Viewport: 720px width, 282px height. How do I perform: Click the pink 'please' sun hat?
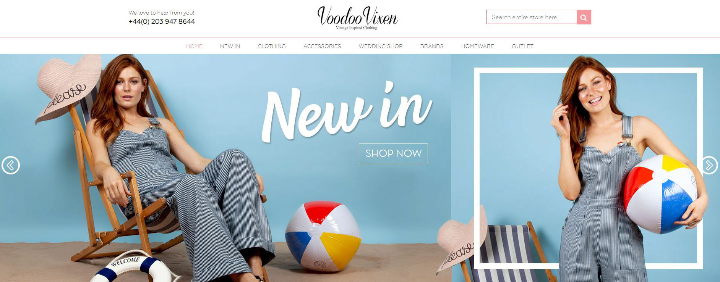pos(69,87)
